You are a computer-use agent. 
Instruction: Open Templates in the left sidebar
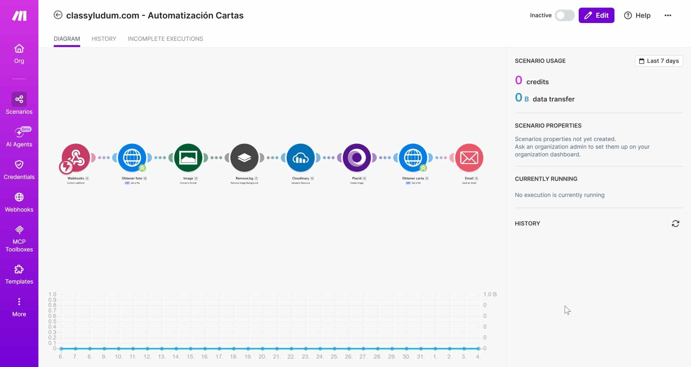19,275
